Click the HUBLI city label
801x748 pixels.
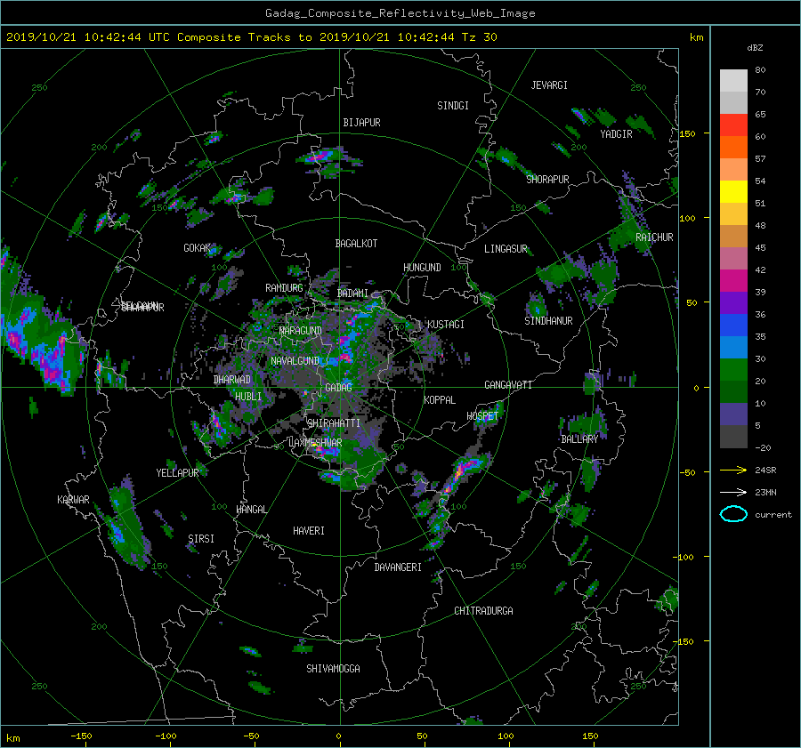pos(248,396)
